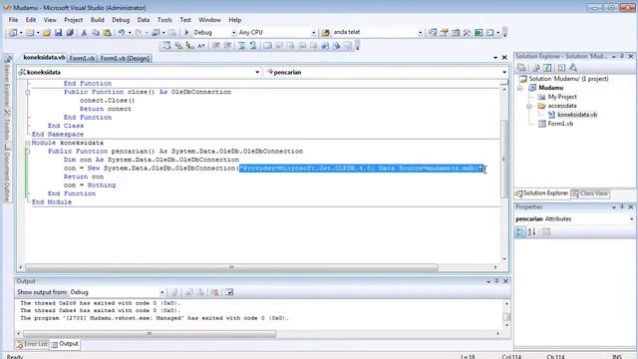The height and width of the screenshot is (359, 638).
Task: Select My Project node
Action: coord(562,97)
